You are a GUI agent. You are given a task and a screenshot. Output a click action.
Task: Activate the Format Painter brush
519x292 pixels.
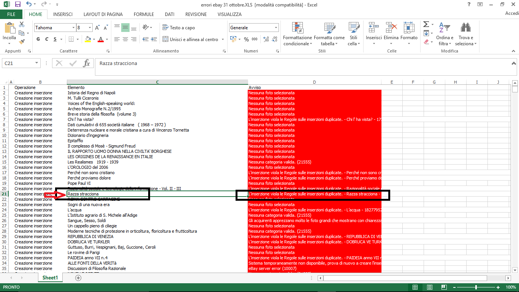coord(22,41)
